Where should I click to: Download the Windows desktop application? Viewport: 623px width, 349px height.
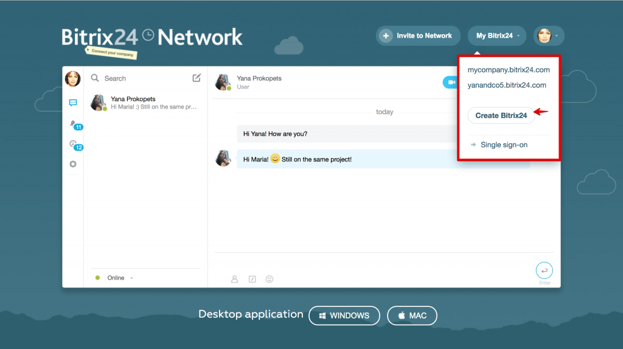click(x=344, y=316)
